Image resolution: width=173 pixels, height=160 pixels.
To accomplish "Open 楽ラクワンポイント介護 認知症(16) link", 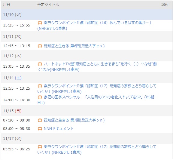I will (94, 26).
